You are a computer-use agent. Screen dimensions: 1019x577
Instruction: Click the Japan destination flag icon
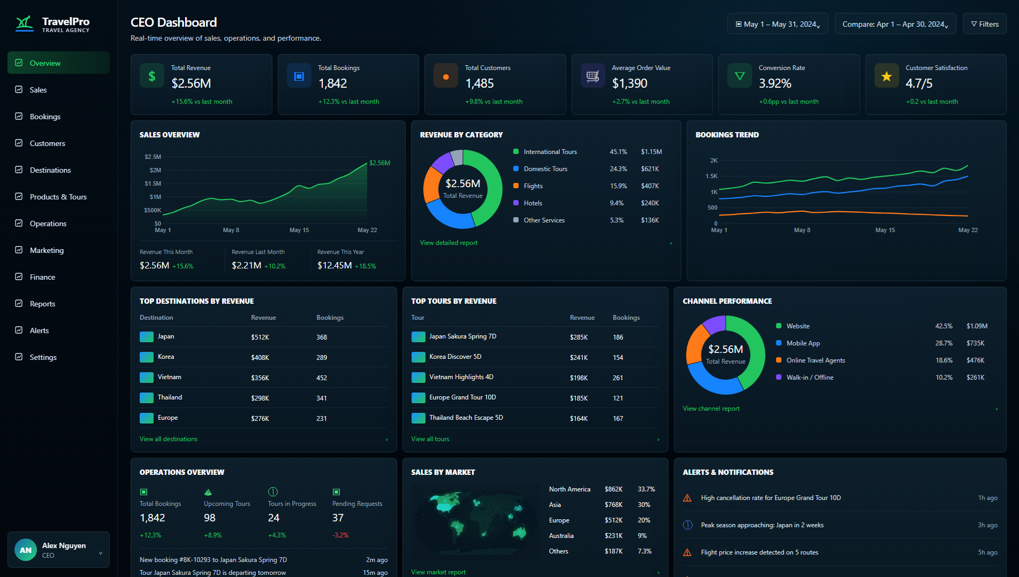click(x=147, y=337)
